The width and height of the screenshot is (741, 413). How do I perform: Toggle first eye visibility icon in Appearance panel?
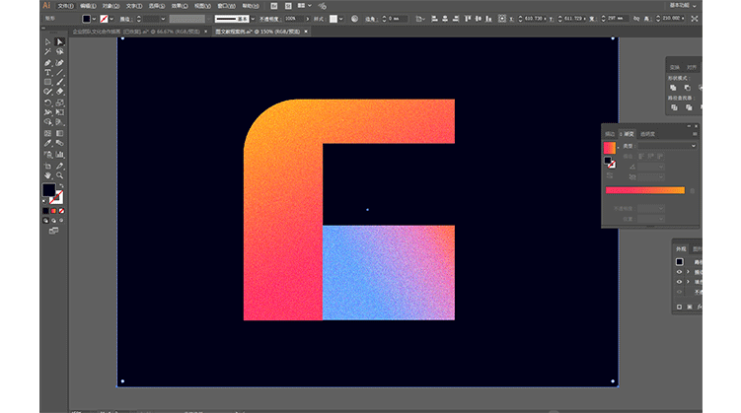pos(679,273)
